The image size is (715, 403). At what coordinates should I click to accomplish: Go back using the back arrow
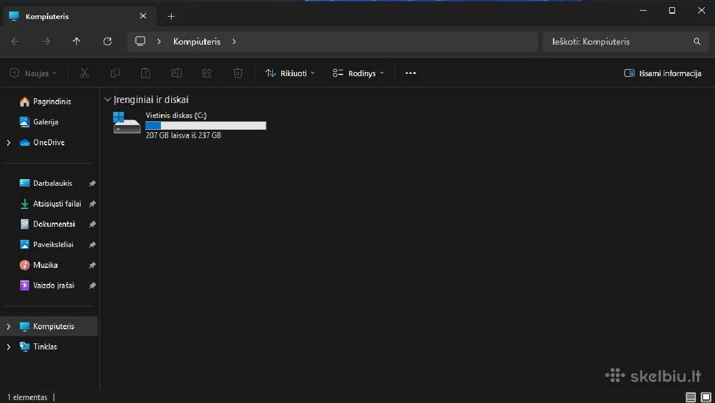(15, 41)
